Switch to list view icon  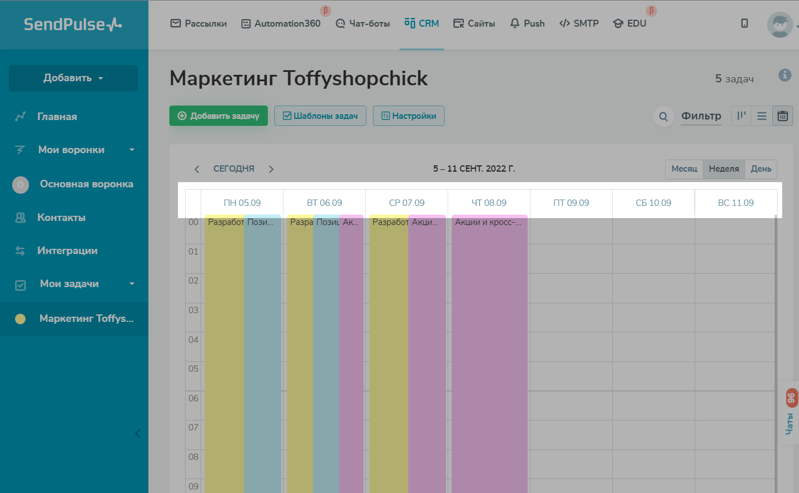point(762,116)
